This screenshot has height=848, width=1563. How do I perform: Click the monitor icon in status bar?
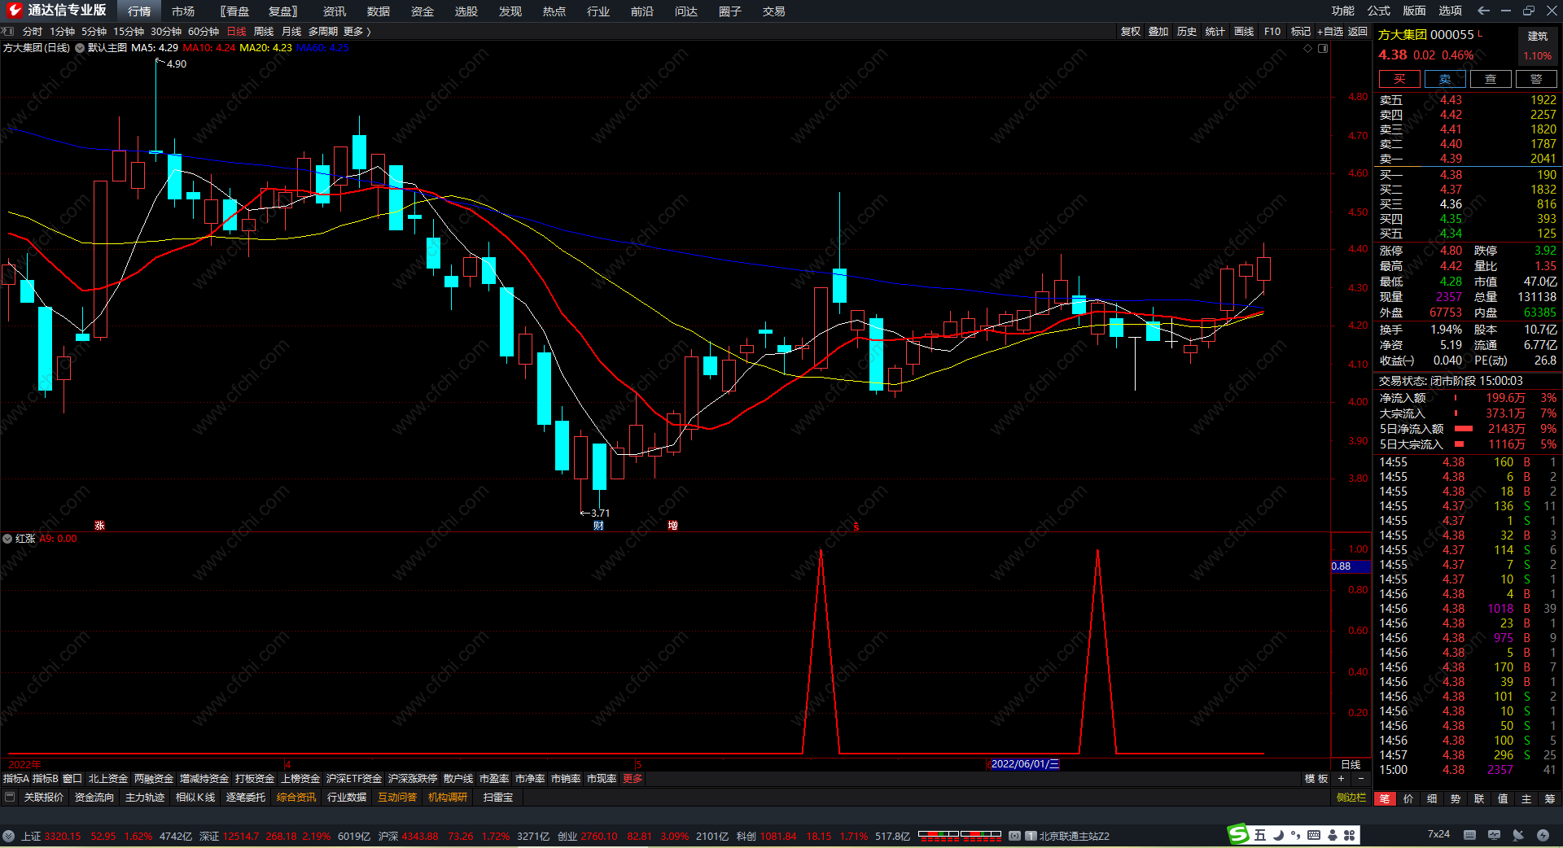[x=1494, y=835]
